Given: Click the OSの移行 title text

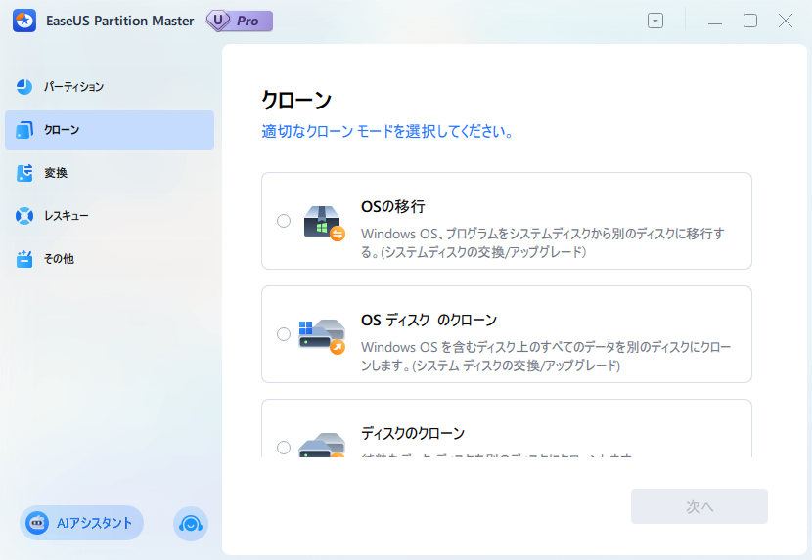Looking at the screenshot, I should click(392, 206).
